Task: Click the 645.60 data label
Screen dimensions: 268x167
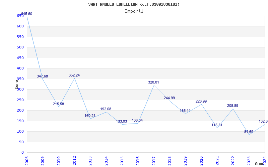Action: [x=26, y=14]
